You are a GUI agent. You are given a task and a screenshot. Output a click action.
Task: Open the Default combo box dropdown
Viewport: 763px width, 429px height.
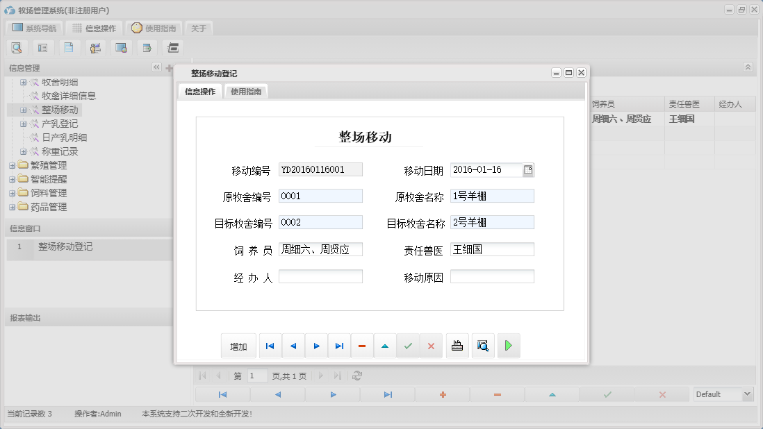pyautogui.click(x=748, y=394)
